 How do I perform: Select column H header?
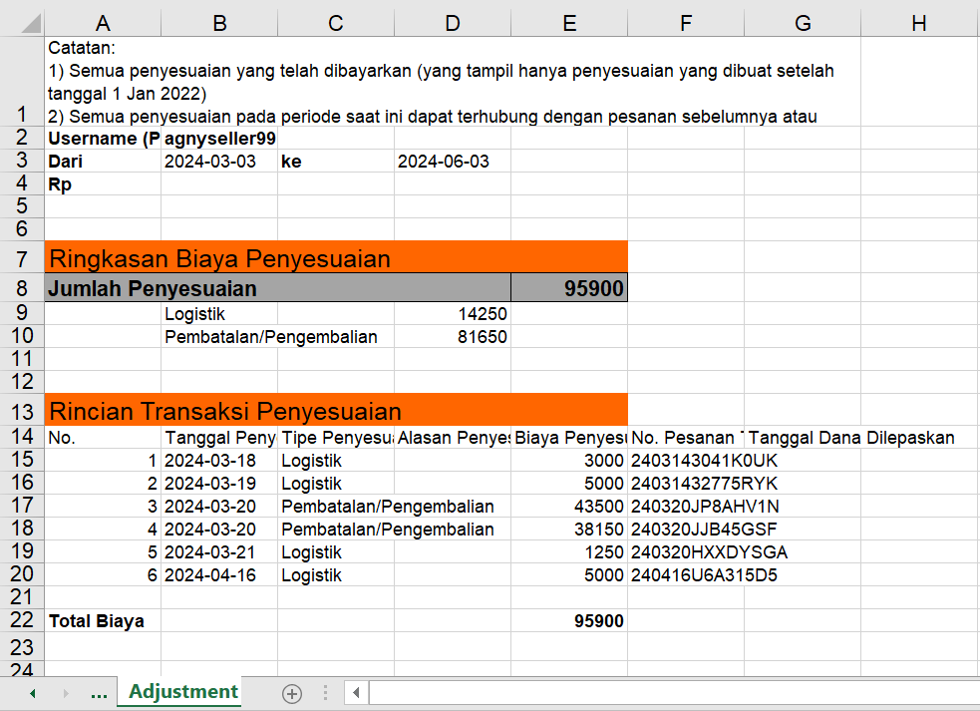919,24
